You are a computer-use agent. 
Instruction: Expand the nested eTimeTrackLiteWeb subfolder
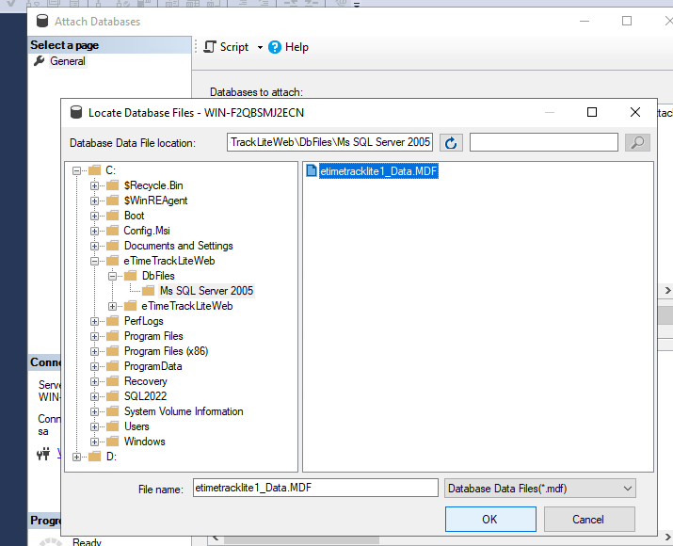click(x=112, y=306)
